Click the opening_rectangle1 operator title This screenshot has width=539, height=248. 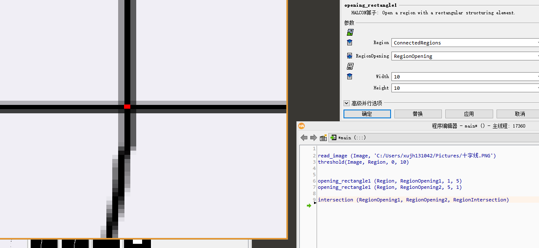(x=370, y=5)
